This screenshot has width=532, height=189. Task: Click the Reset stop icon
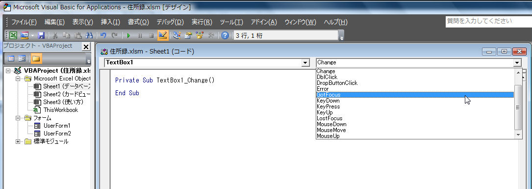pos(152,35)
